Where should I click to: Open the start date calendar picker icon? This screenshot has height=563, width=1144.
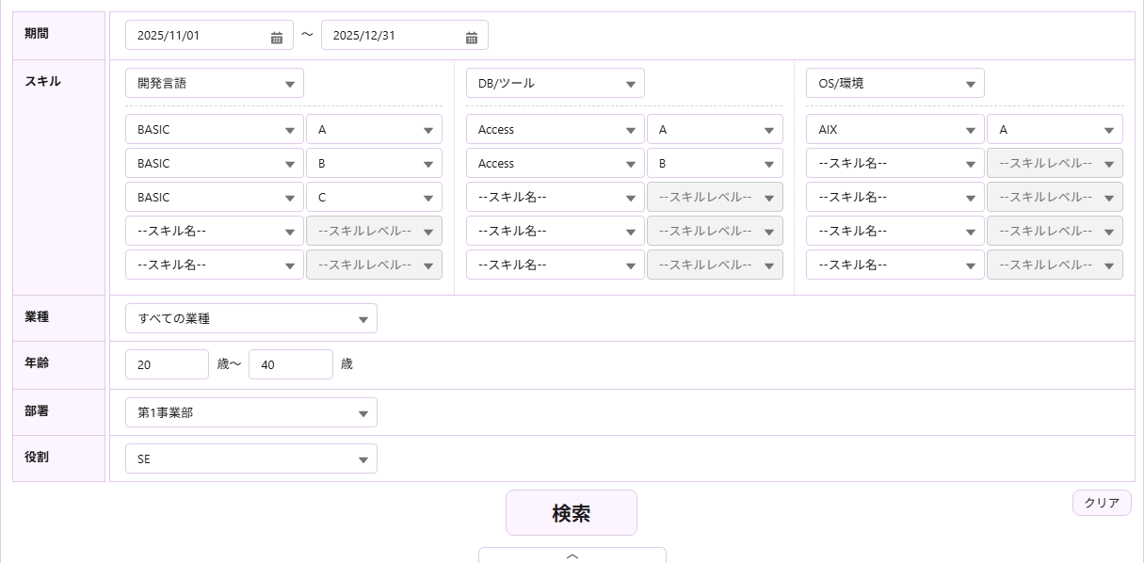tap(277, 37)
